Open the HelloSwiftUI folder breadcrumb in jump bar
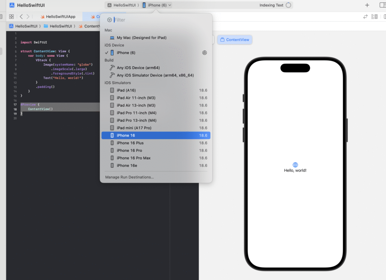 click(58, 26)
